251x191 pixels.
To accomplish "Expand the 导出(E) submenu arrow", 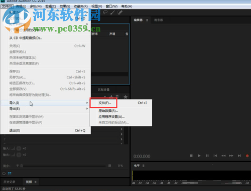I will (87, 108).
